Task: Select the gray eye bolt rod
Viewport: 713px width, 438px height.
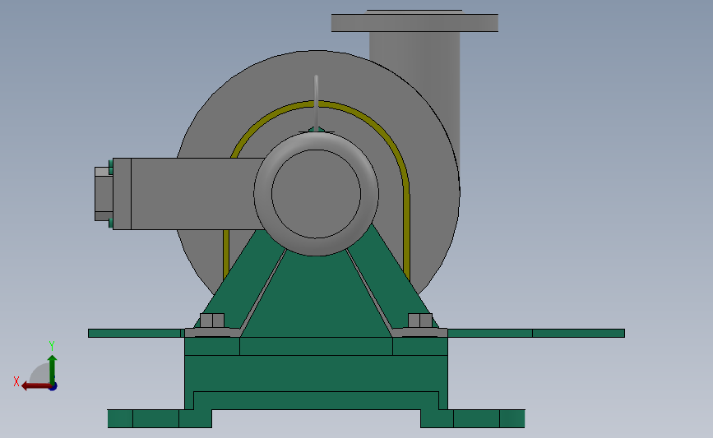Action: click(x=316, y=102)
